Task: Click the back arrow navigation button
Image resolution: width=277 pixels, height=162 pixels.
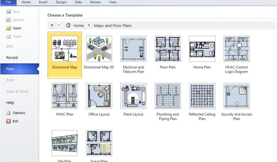Action: tap(52, 25)
